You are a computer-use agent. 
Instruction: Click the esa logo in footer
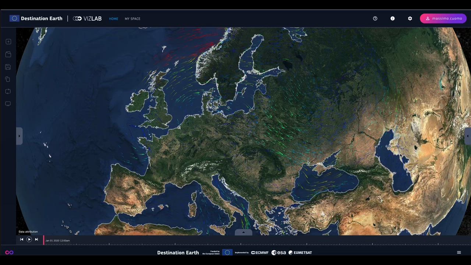click(279, 253)
